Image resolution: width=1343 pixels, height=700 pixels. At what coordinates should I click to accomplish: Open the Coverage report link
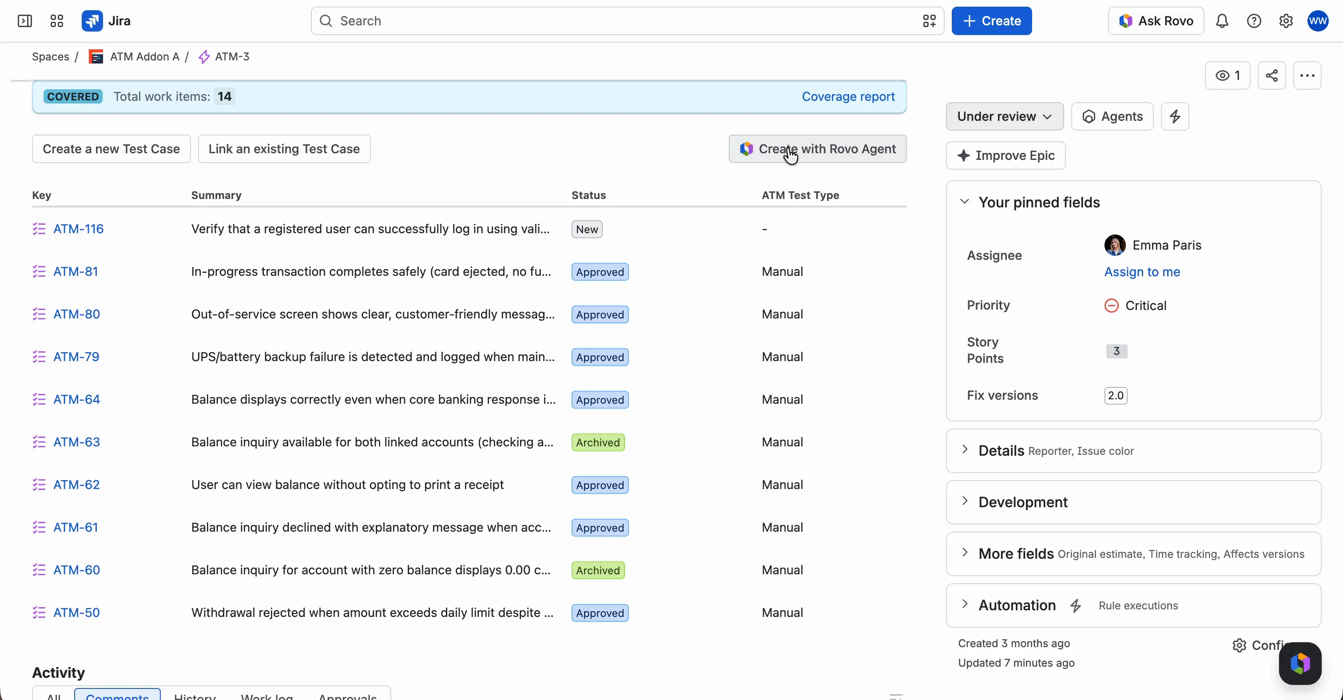click(848, 96)
